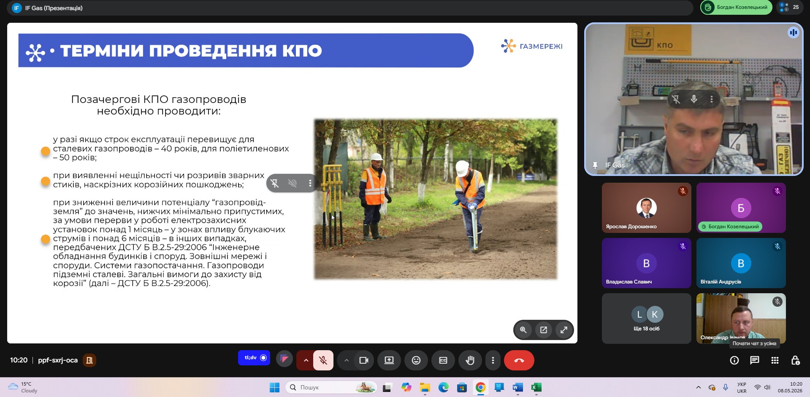Launch Copilot from taskbar
The width and height of the screenshot is (810, 397).
pos(406,387)
